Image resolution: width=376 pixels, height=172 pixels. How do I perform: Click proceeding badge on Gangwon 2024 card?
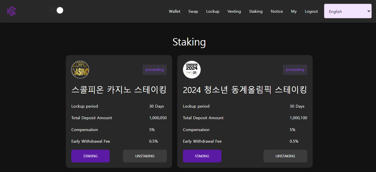pyautogui.click(x=295, y=70)
